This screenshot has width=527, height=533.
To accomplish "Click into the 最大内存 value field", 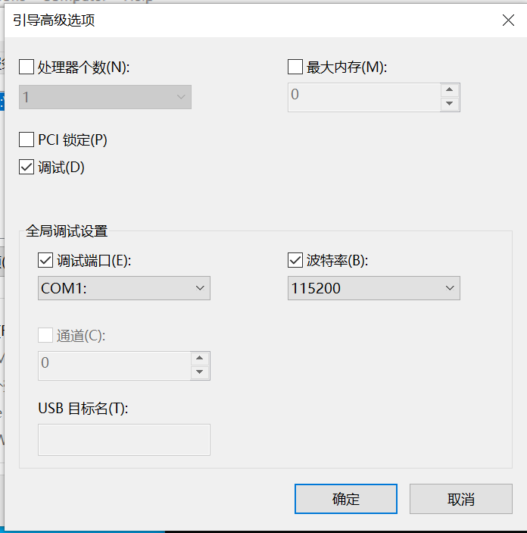I will pyautogui.click(x=363, y=96).
